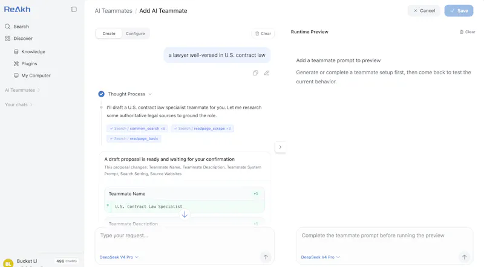
Task: Focus the Type your request input
Action: (x=185, y=236)
